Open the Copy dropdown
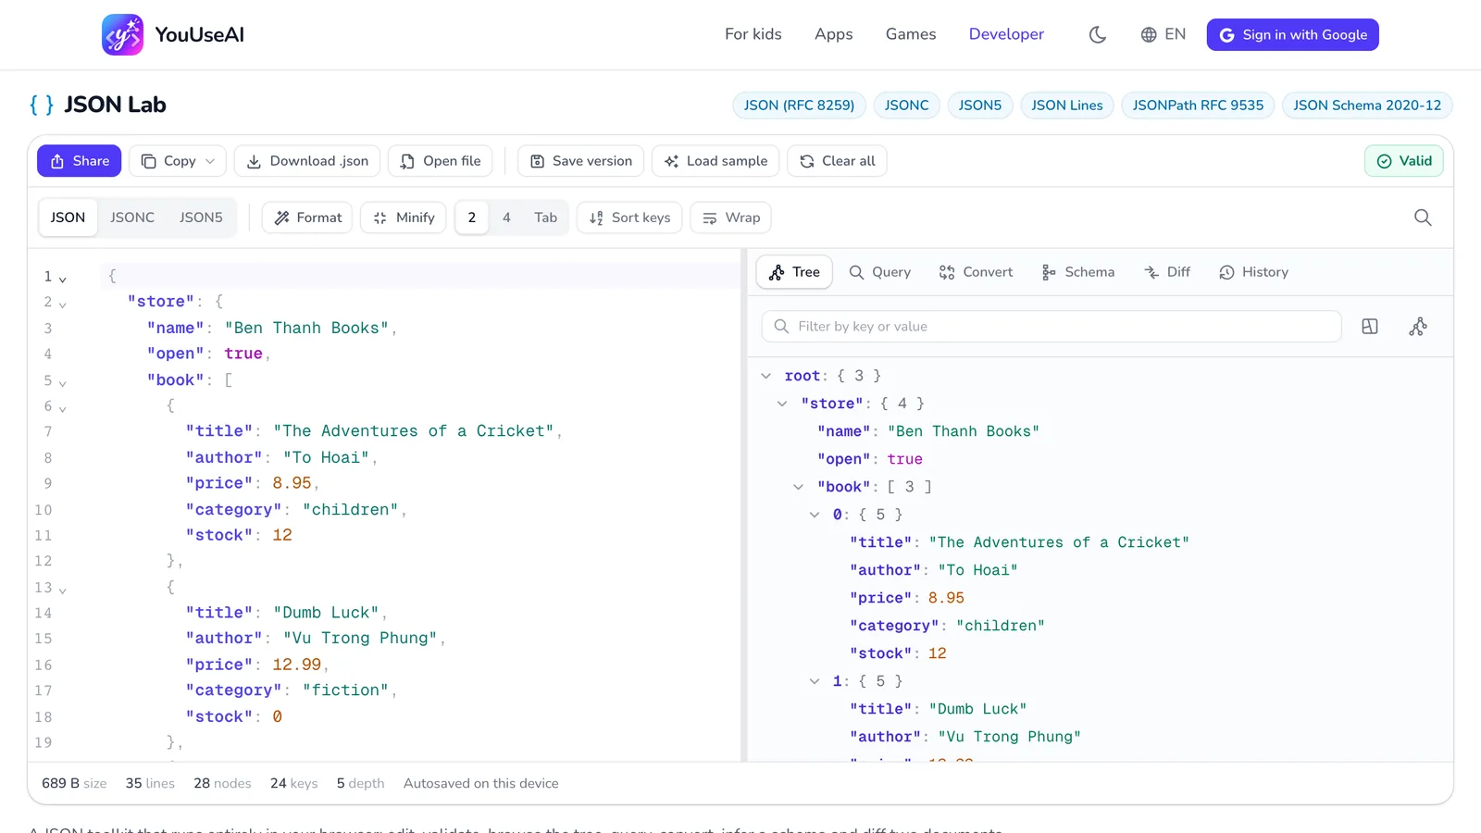 tap(178, 161)
